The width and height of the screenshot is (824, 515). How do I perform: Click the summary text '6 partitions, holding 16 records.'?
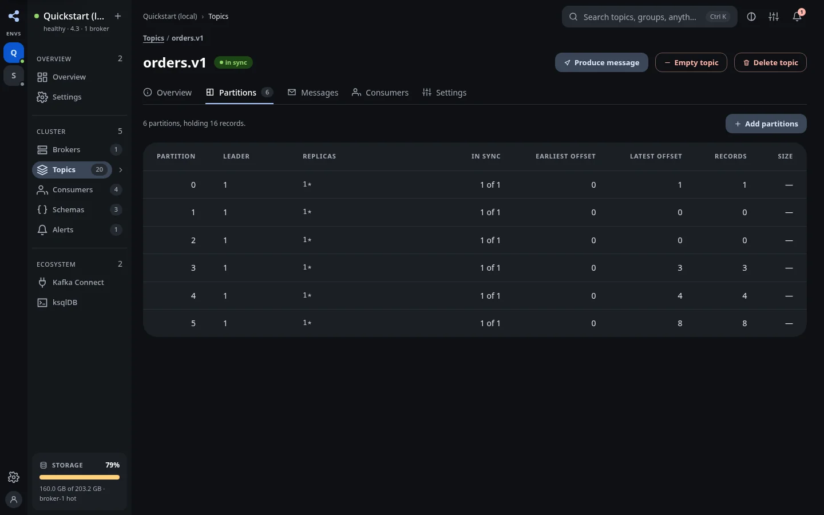tap(195, 124)
